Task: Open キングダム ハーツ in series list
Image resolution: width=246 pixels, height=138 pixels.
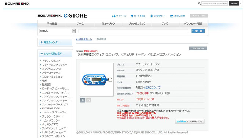Action: (x=51, y=69)
